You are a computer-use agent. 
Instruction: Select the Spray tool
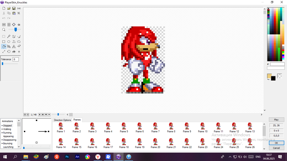pyautogui.click(x=9, y=46)
